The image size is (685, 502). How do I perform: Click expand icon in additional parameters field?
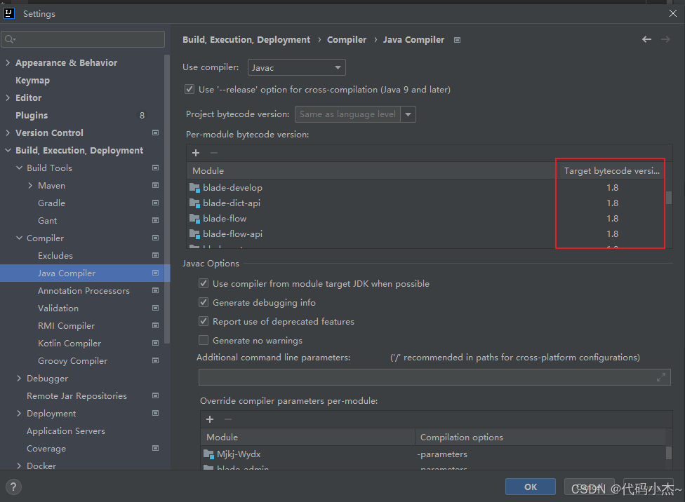pyautogui.click(x=660, y=377)
